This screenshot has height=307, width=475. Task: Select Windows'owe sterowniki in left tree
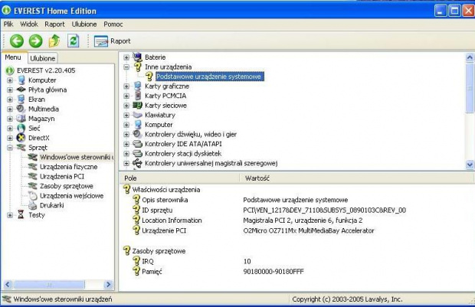click(x=77, y=157)
